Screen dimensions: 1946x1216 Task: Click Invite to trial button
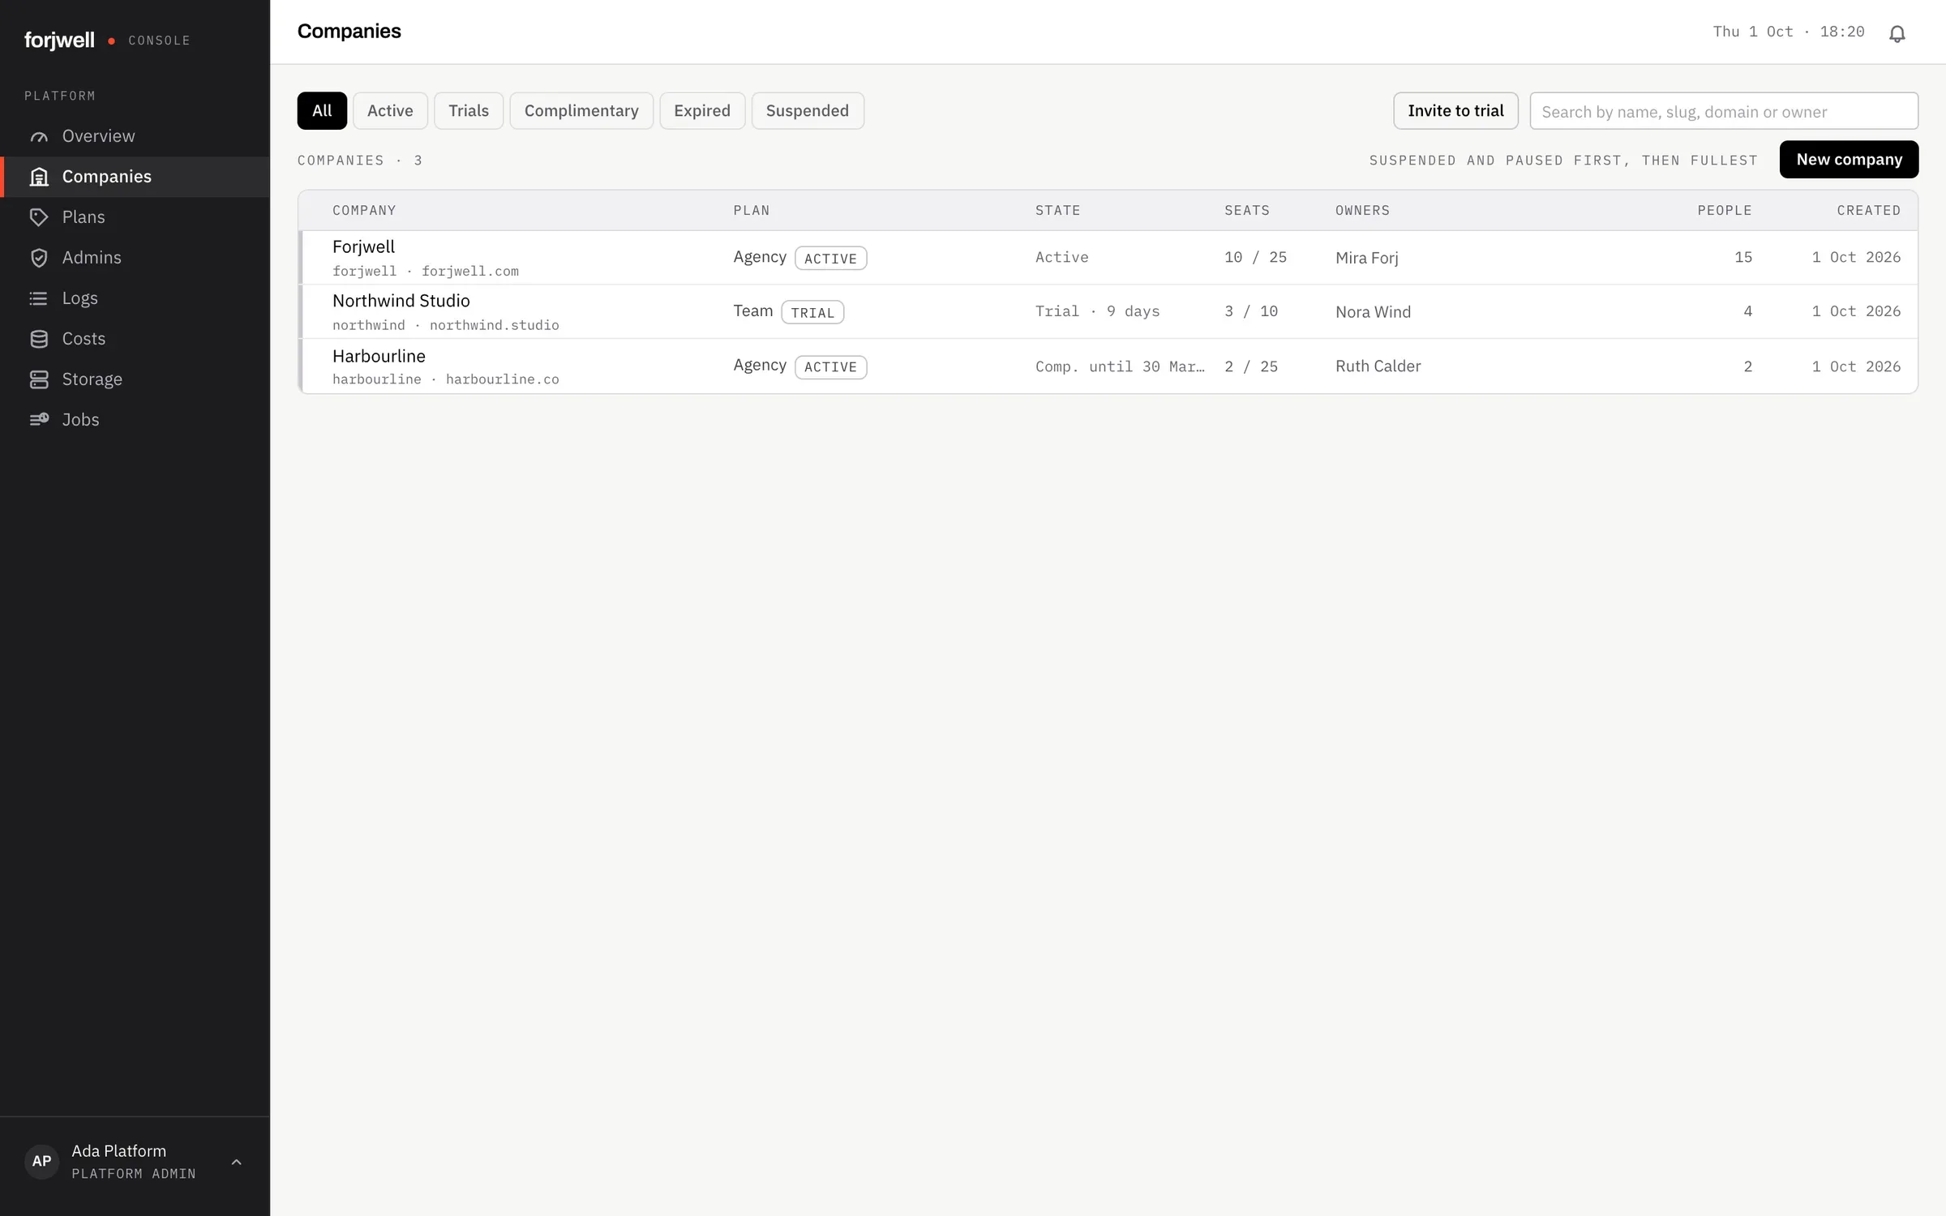(x=1455, y=111)
